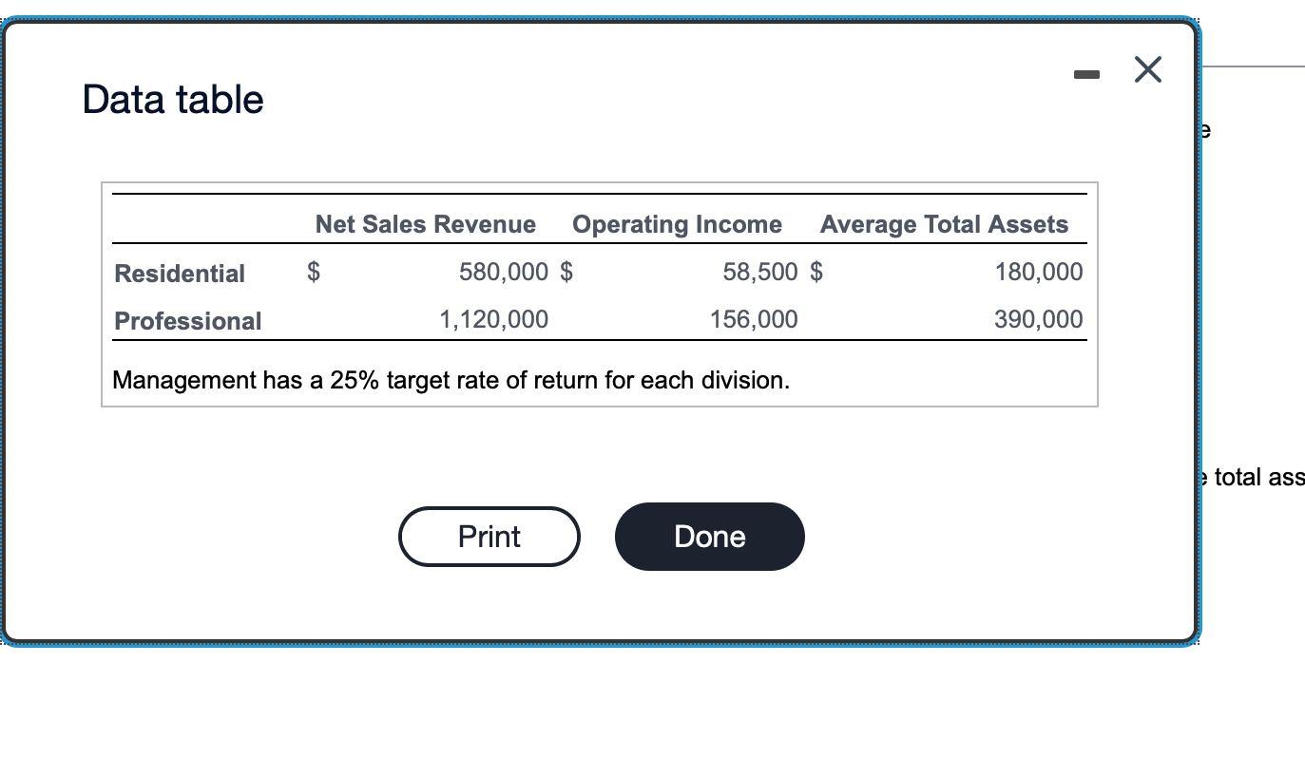
Task: Select the Professional row label
Action: [x=187, y=320]
